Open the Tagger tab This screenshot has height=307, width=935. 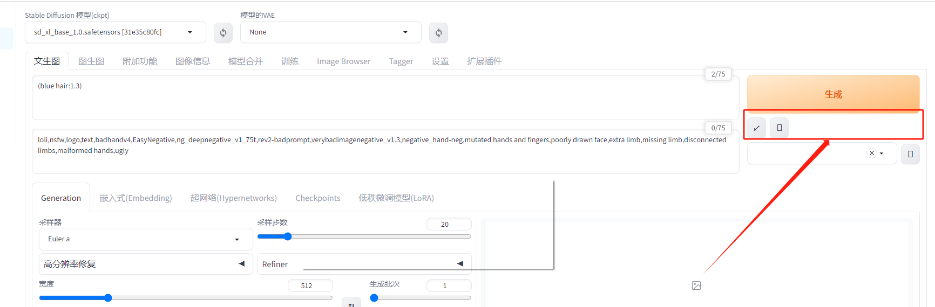401,61
